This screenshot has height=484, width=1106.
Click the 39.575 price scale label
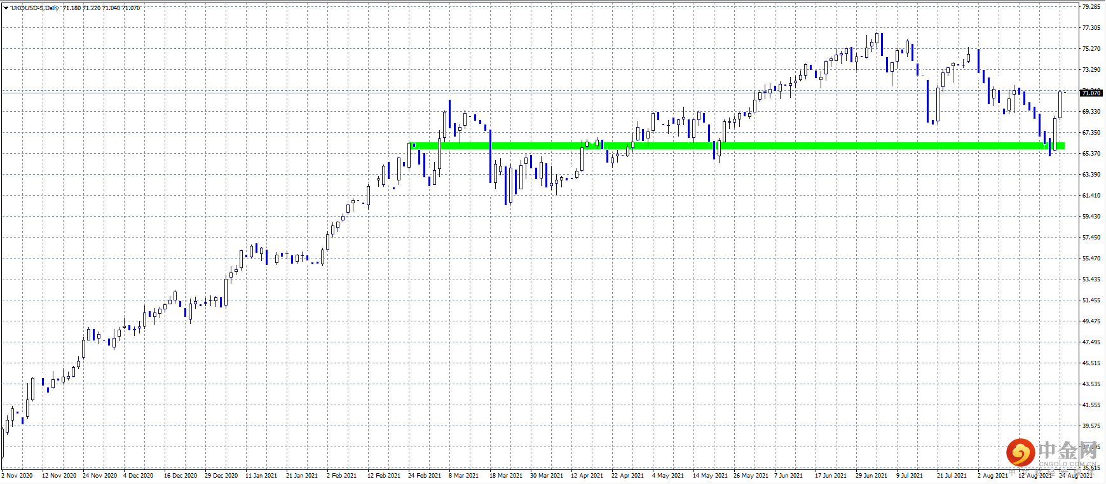point(1091,426)
